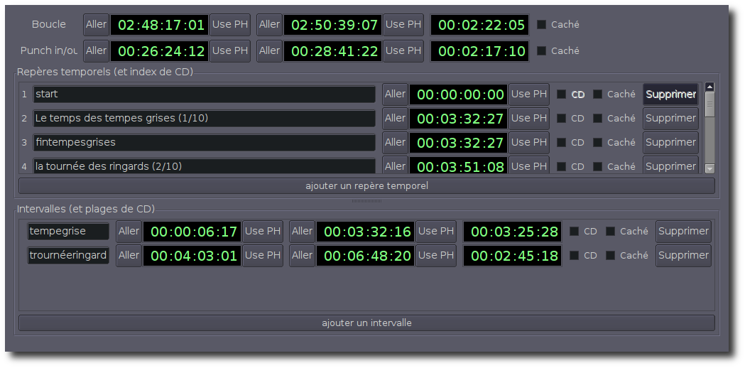Toggle Caché checkbox on the Punch in/out row
Image resolution: width=745 pixels, height=368 pixels.
coord(541,51)
